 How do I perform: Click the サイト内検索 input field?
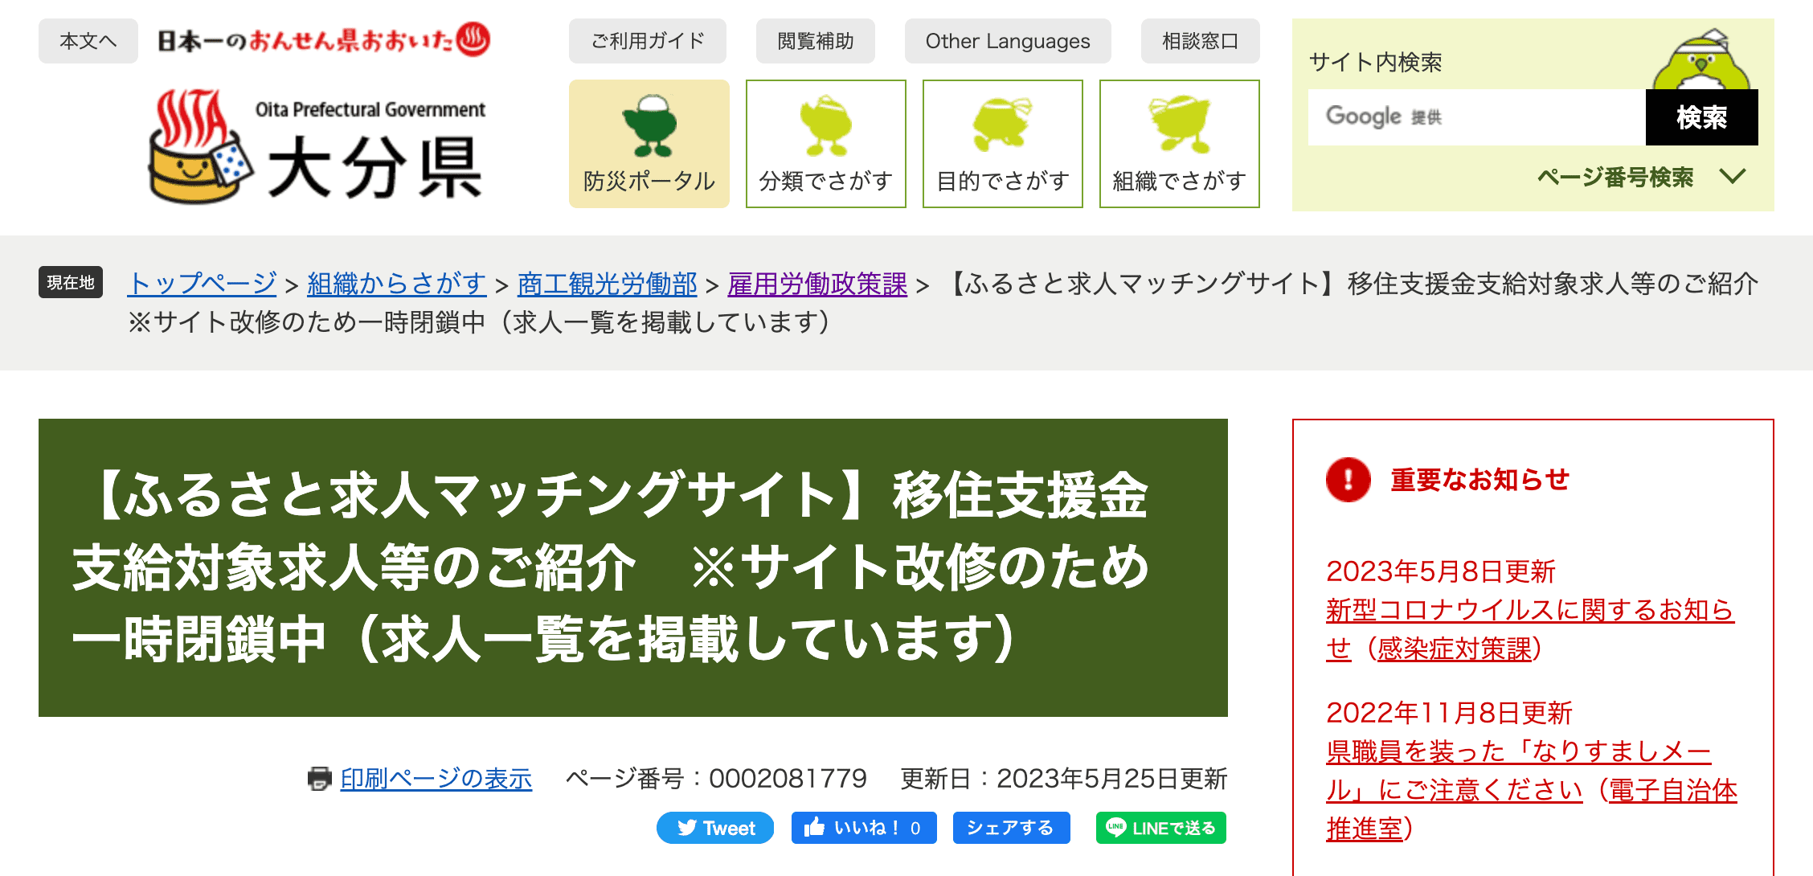click(1480, 118)
